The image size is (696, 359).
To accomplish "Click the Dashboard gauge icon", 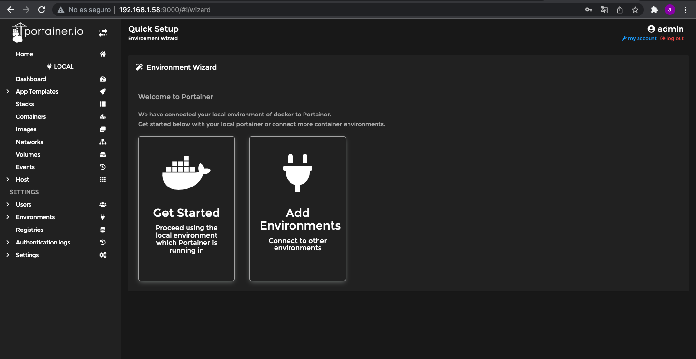I will (x=102, y=79).
